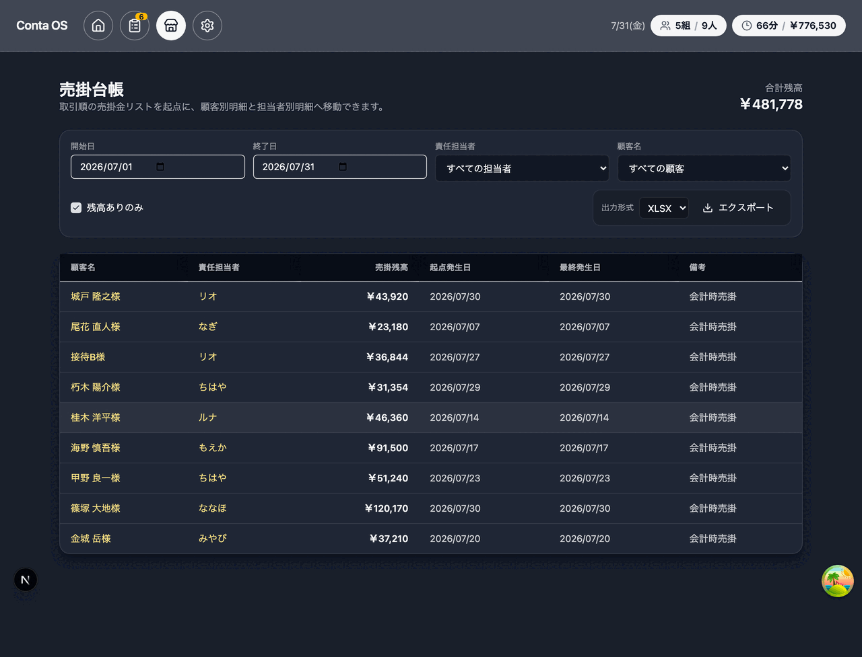
Task: Open the home icon in header
Action: 98,26
